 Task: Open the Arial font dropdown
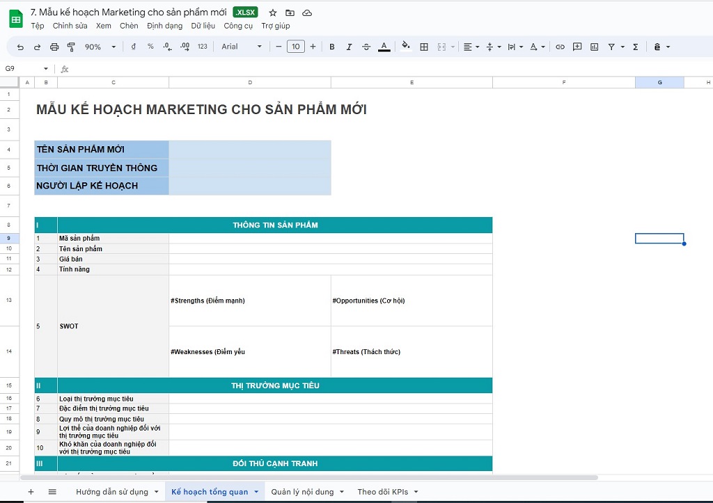click(x=242, y=47)
